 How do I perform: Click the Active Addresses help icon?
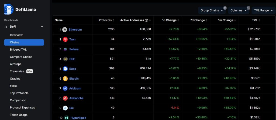pyautogui.click(x=146, y=20)
